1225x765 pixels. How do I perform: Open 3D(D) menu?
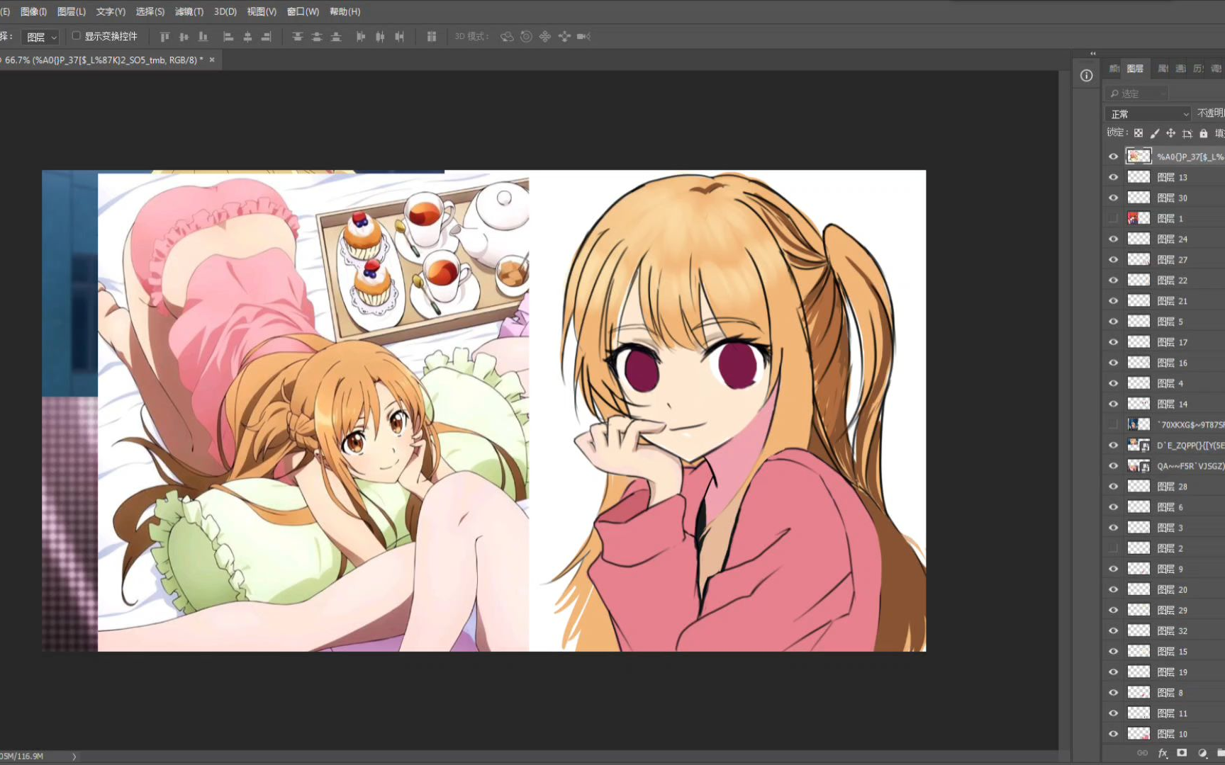(x=225, y=12)
